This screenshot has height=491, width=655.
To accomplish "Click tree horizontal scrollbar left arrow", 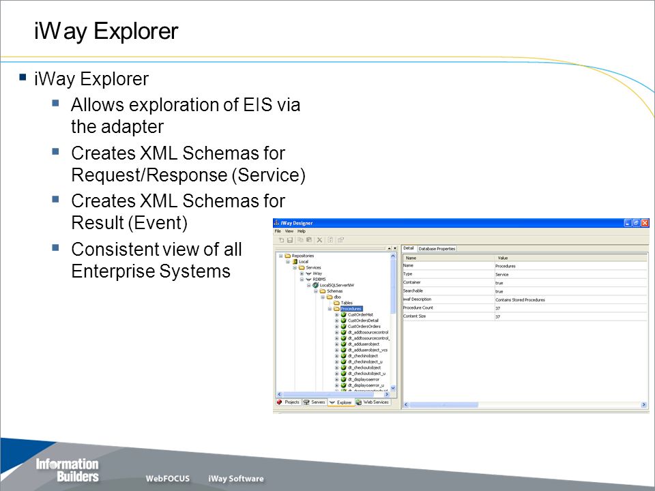I will click(280, 394).
